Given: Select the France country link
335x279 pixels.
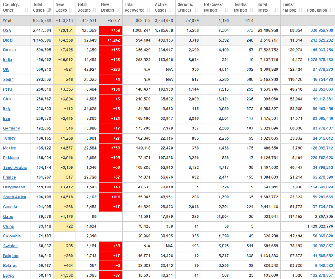Looking at the screenshot, I should point(9,177).
